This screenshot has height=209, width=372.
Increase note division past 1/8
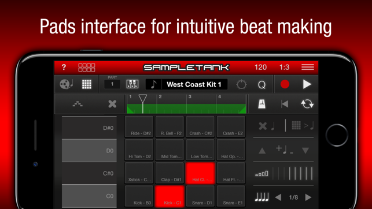[x=308, y=197]
